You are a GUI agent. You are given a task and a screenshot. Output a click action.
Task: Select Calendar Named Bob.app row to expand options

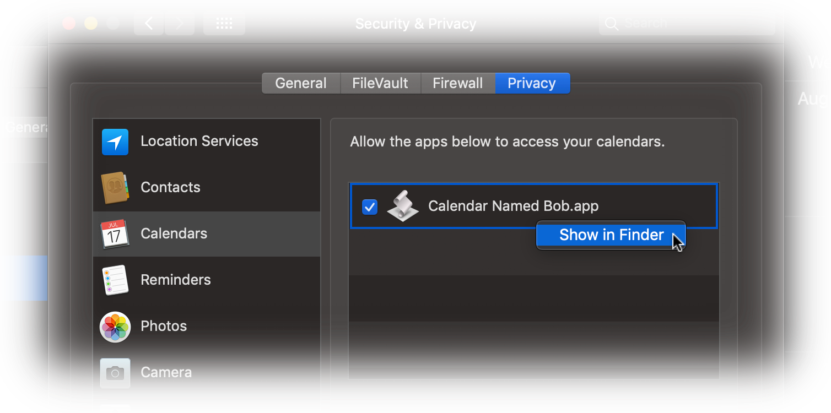click(513, 206)
